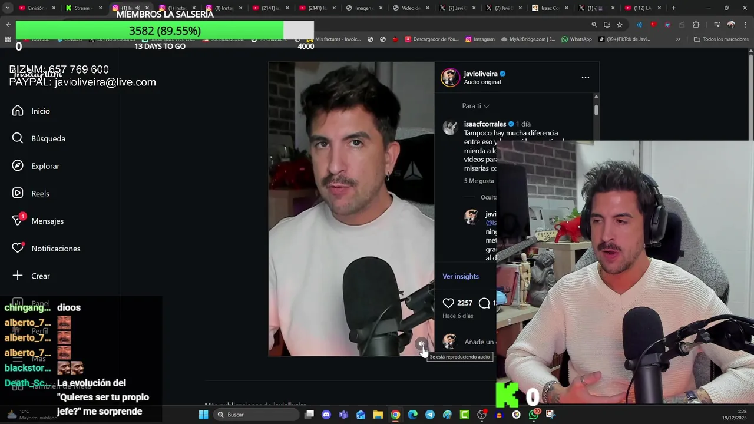Screen dimensions: 754x424
Task: Open WhatsApp bookmark in bookmarks bar
Action: click(576, 39)
